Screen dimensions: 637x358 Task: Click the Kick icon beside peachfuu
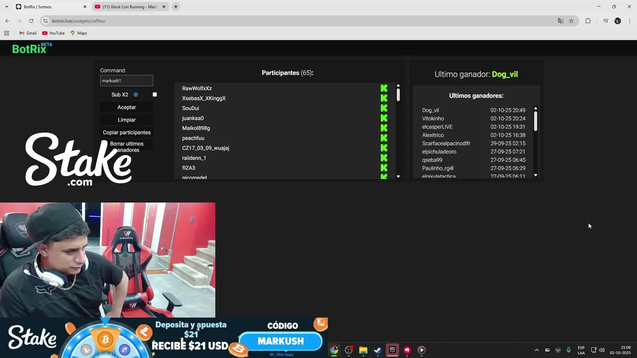pos(384,138)
